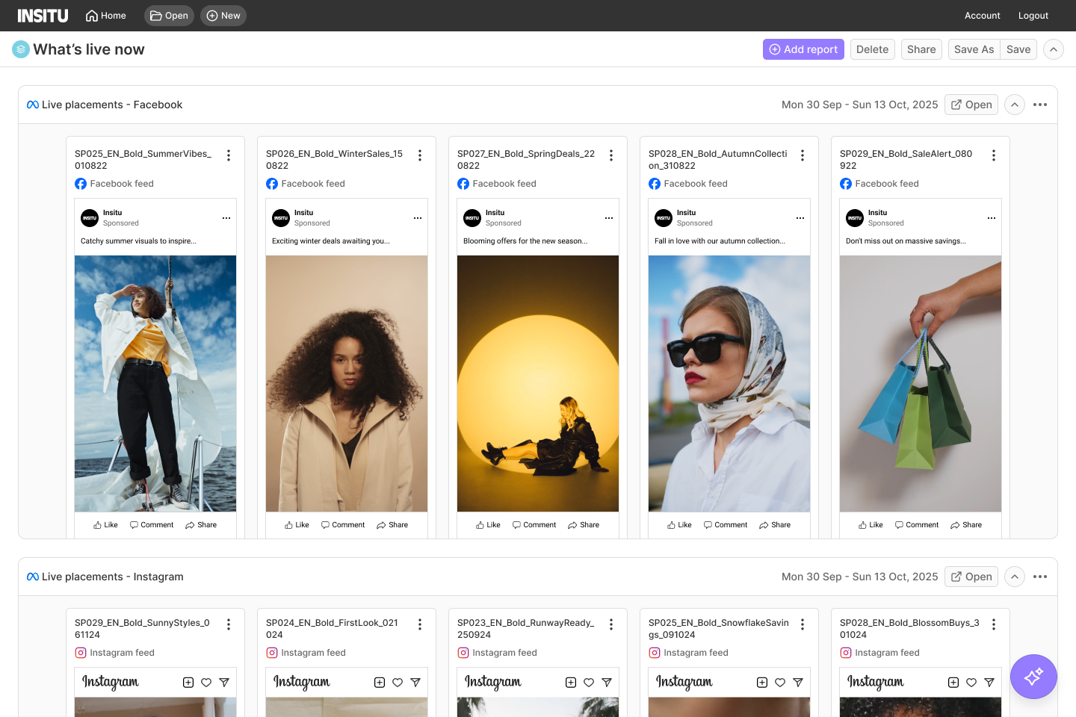Screen dimensions: 1076x717
Task: Click the shopping bags ad image
Action: click(x=921, y=384)
